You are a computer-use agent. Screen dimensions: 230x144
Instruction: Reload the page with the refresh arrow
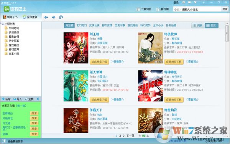61,17
